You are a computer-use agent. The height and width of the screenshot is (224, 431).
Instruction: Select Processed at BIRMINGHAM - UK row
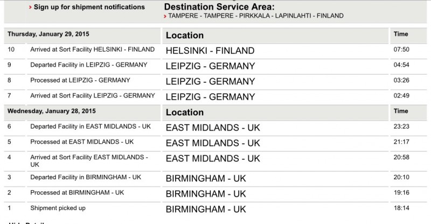78,192
